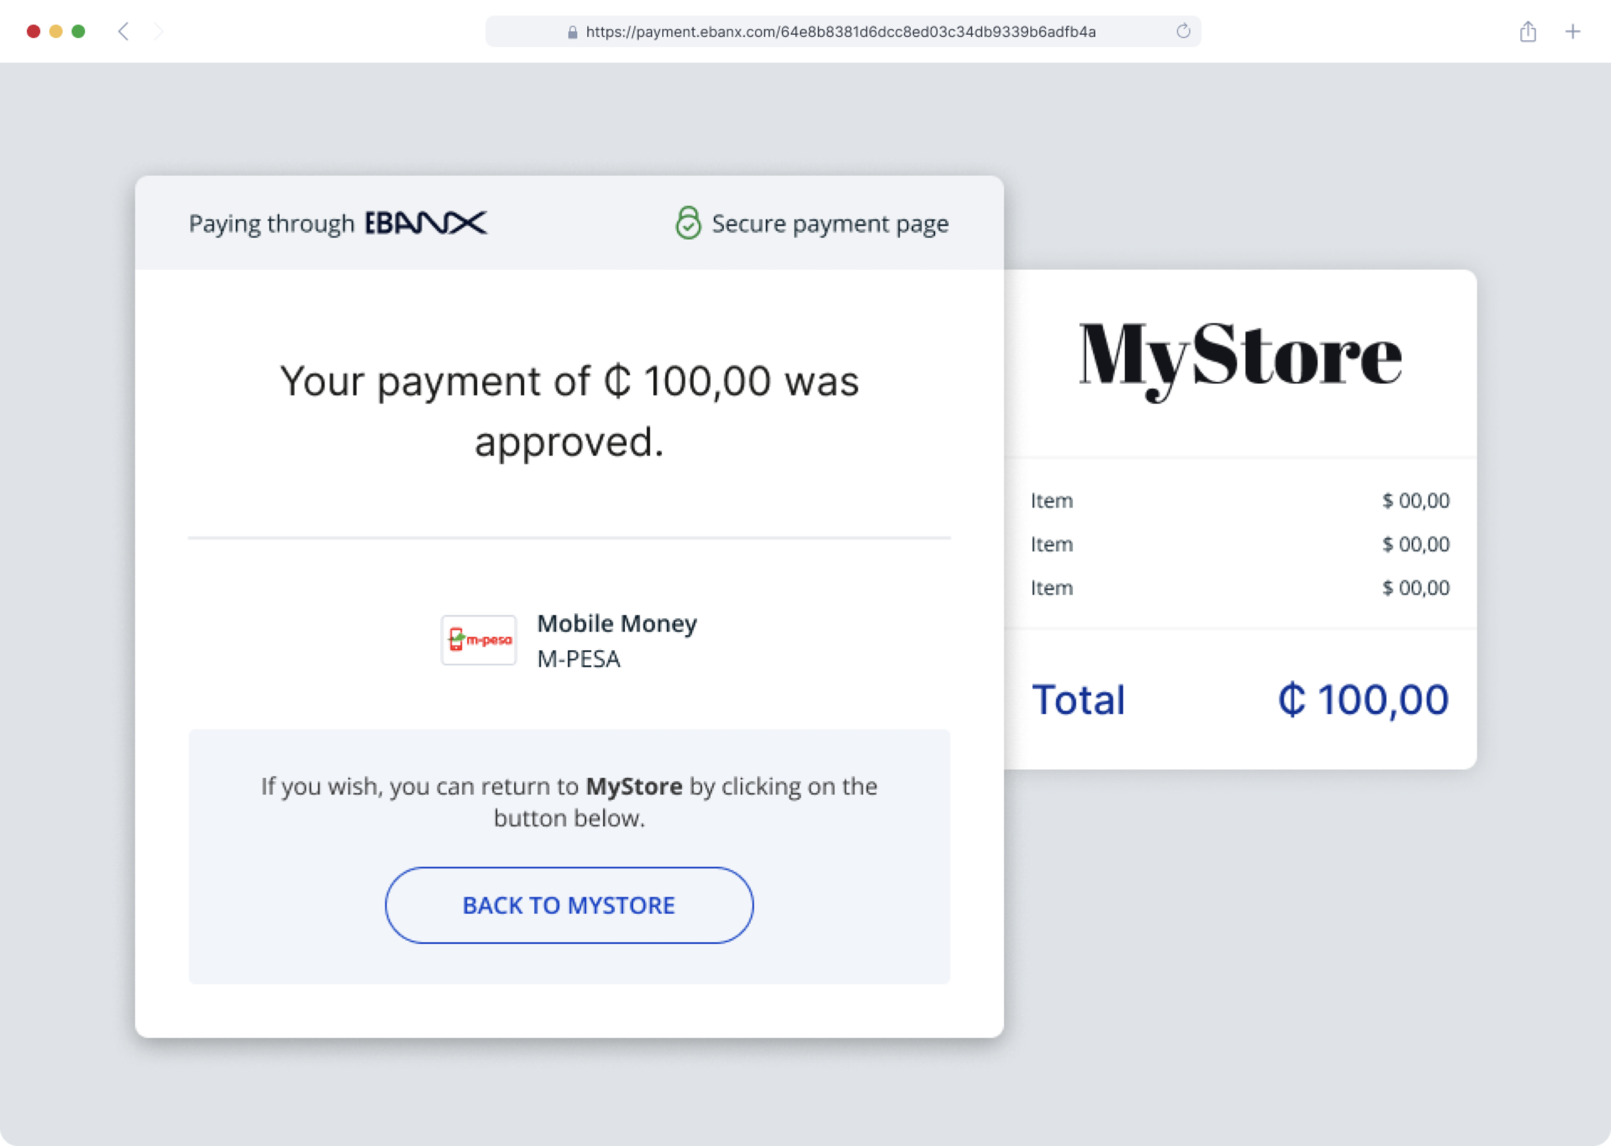
Task: Click the red close window button
Action: click(x=33, y=32)
